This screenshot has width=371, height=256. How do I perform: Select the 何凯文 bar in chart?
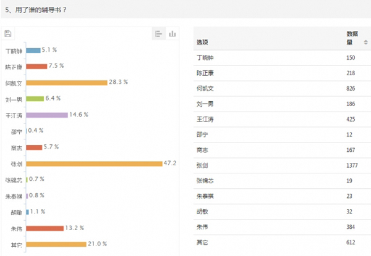tap(67, 83)
